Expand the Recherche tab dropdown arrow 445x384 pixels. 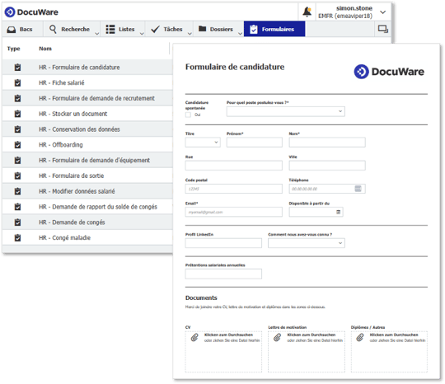[x=96, y=34]
